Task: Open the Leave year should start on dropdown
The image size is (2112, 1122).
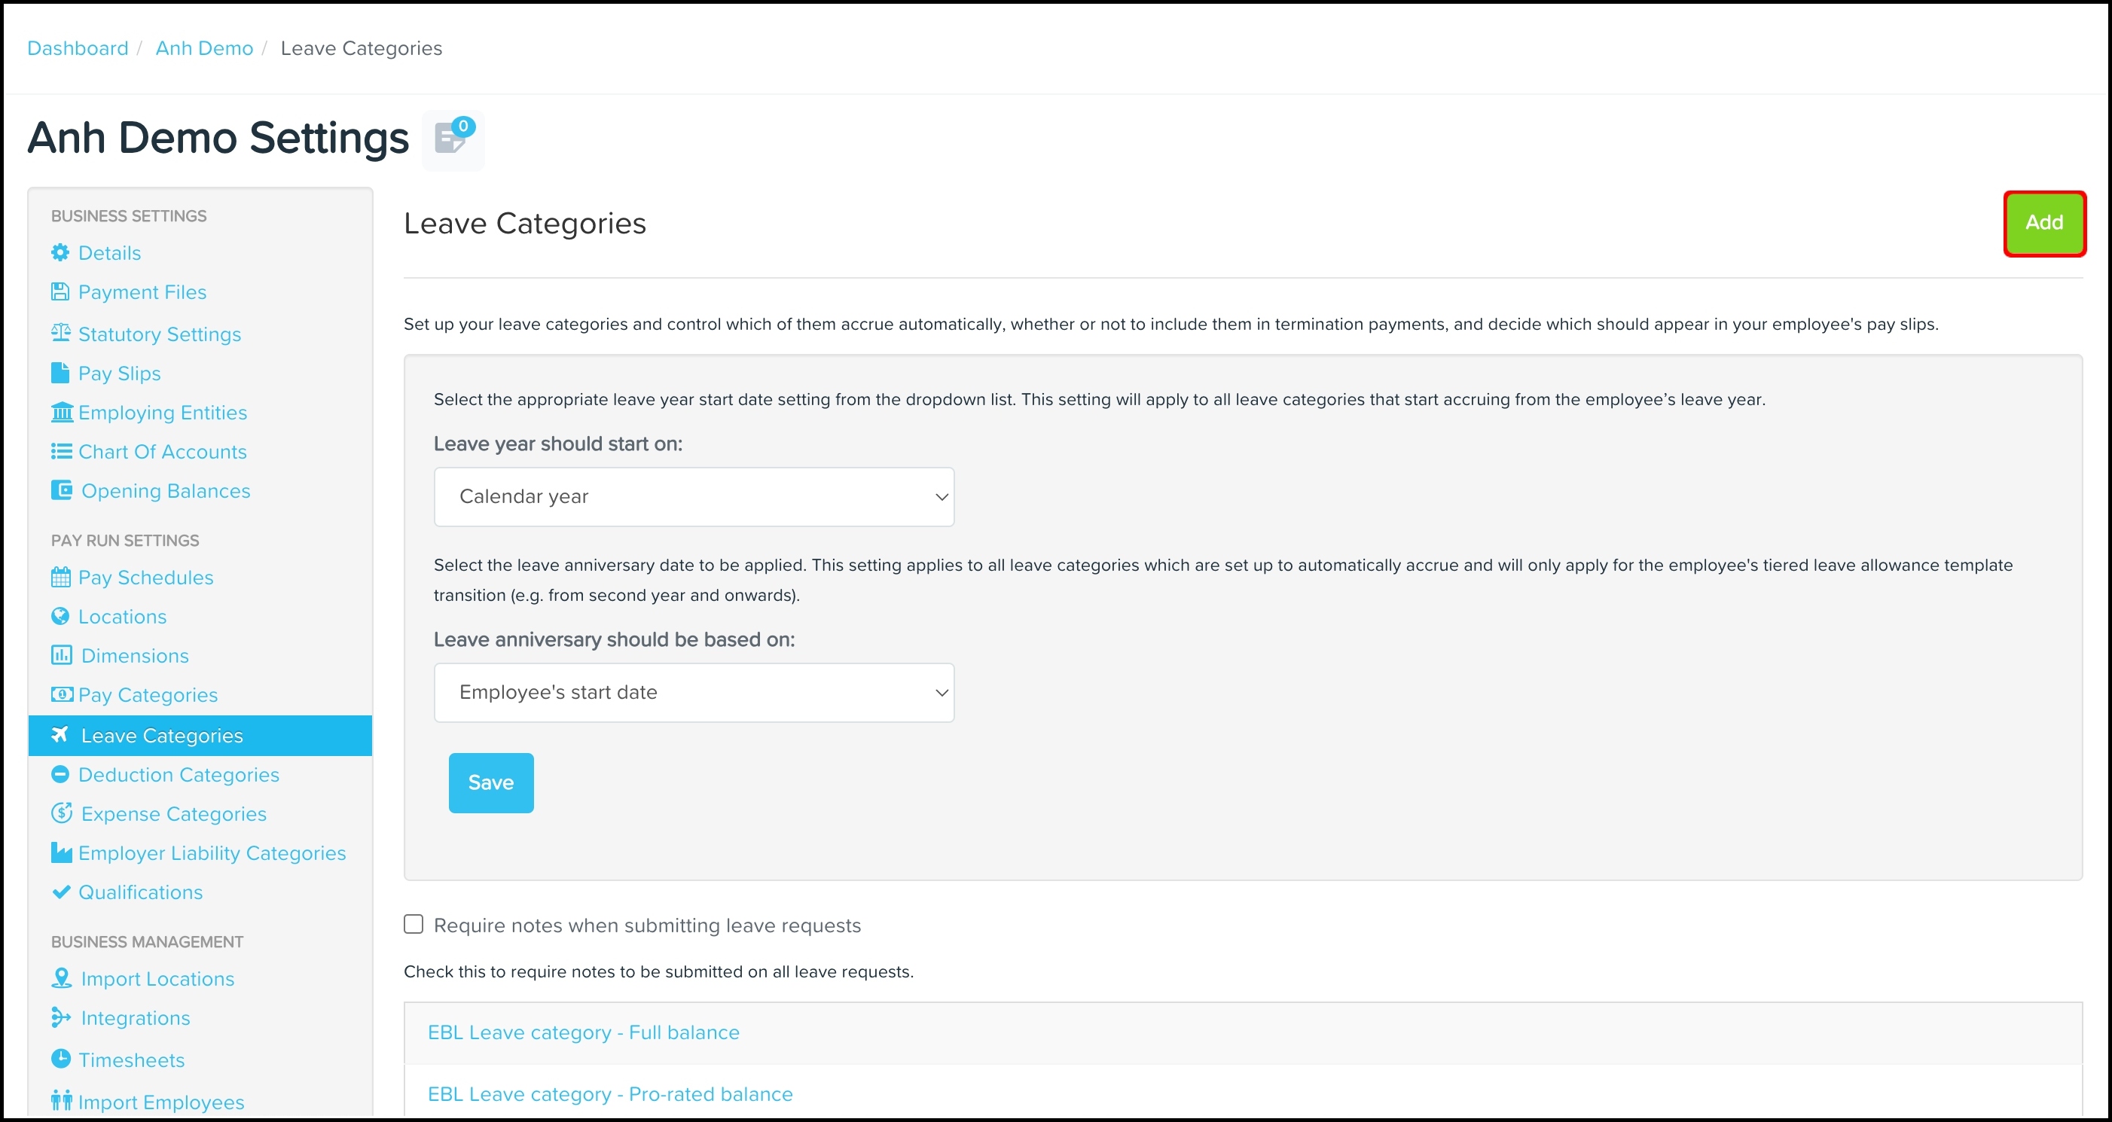Action: click(x=694, y=497)
